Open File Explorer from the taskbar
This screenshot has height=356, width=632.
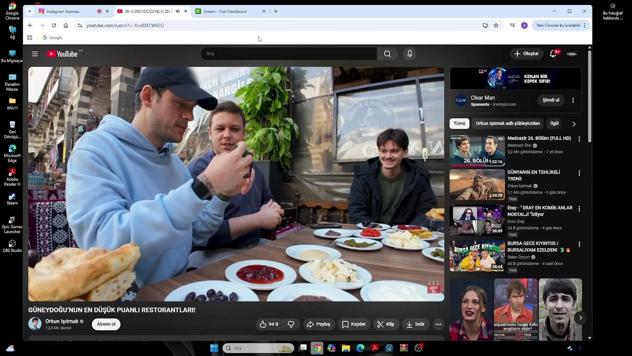point(346,348)
